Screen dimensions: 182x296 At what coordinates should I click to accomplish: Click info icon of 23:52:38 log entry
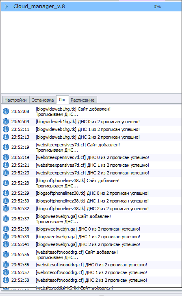point(6,229)
